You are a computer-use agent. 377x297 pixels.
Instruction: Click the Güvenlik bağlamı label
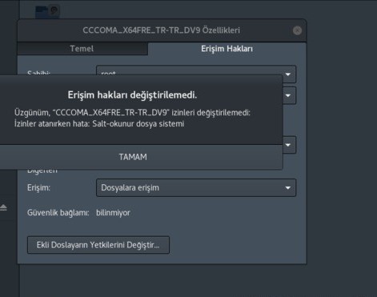coord(58,213)
